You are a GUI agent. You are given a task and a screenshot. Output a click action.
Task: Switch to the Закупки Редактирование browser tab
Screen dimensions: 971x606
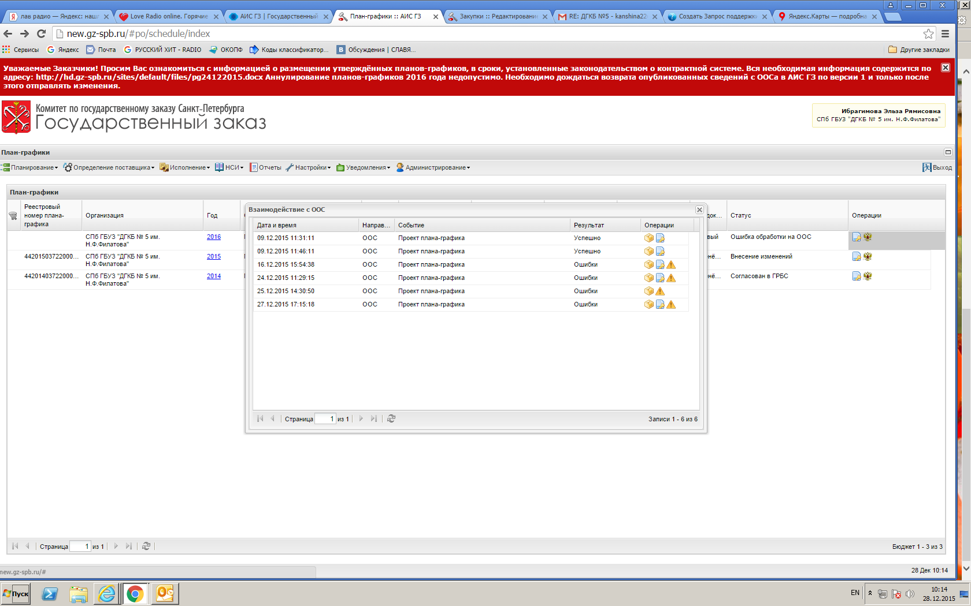pos(497,16)
